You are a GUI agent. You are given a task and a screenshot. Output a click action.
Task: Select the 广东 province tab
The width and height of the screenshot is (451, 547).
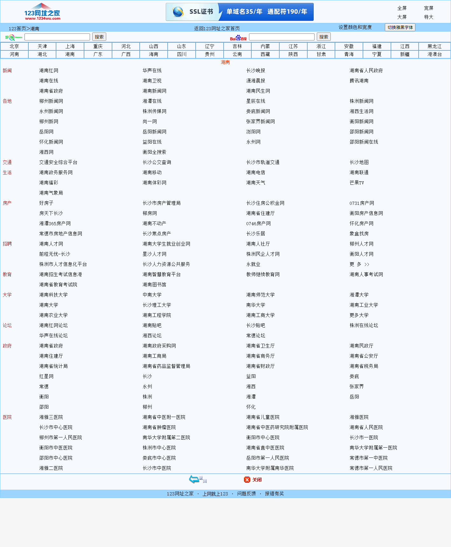98,54
